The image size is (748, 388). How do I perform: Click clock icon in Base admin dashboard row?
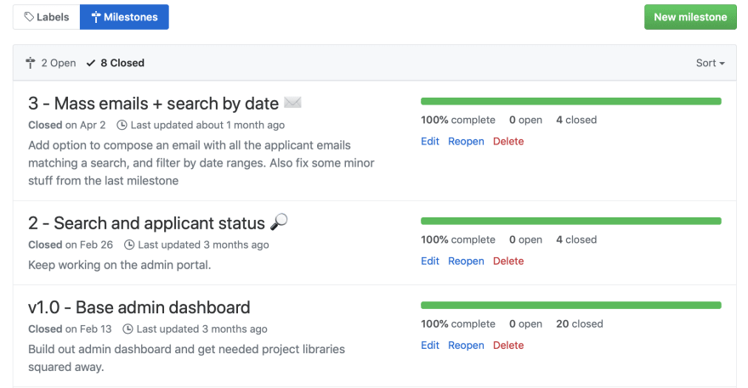click(x=127, y=329)
